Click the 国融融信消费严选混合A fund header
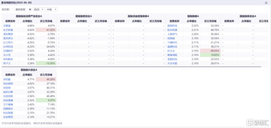The width and height of the screenshot is (271, 128). coord(29,16)
